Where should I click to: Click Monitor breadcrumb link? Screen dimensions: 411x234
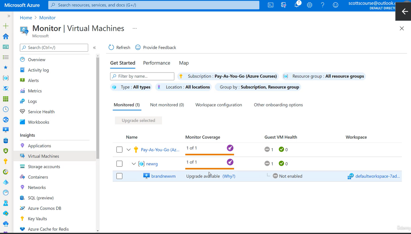tap(47, 18)
